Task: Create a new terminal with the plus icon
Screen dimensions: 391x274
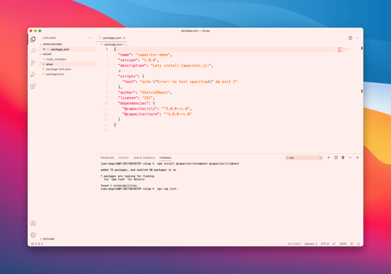Action: point(328,157)
